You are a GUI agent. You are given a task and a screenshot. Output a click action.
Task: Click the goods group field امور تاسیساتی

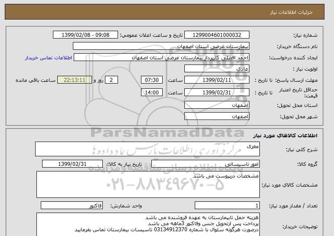pos(205,164)
